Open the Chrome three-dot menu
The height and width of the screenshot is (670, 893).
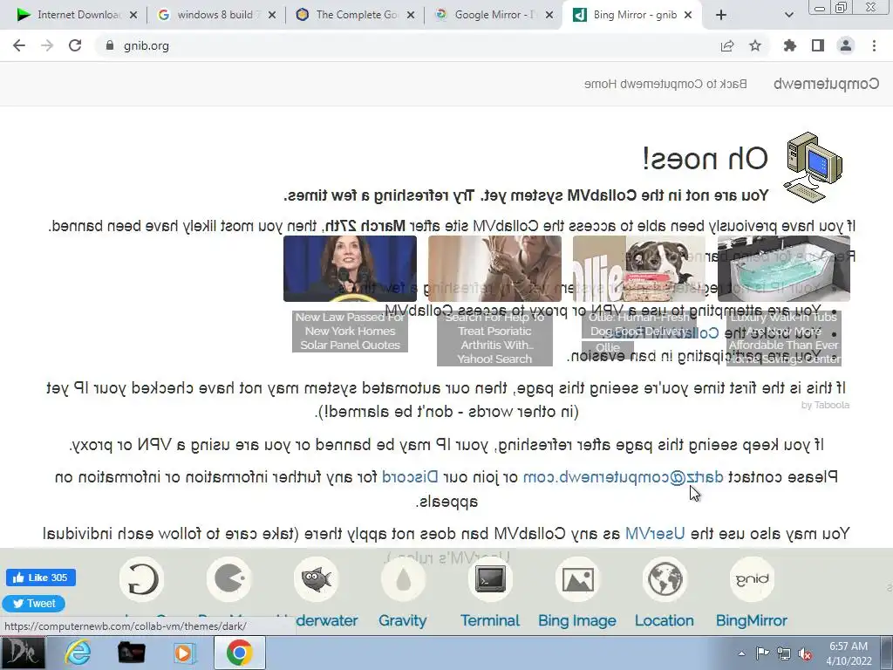point(874,45)
